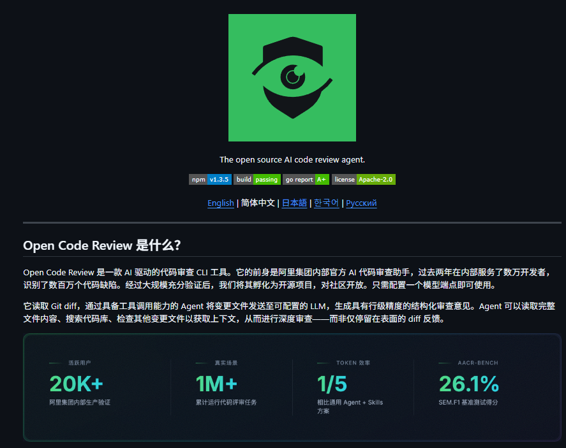Click the 1M+ statistic value
This screenshot has width=566, height=448.
[x=216, y=384]
